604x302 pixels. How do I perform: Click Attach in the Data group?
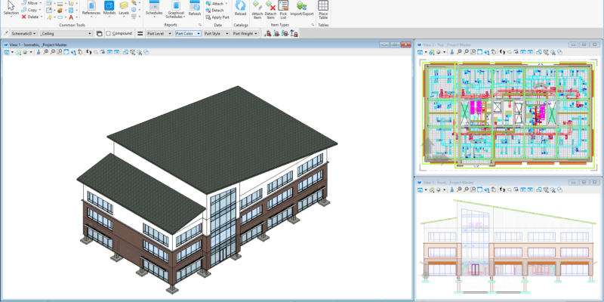pos(217,4)
